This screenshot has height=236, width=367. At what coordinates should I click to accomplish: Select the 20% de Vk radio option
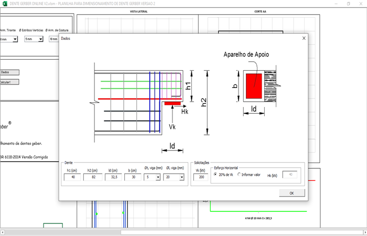(215, 175)
